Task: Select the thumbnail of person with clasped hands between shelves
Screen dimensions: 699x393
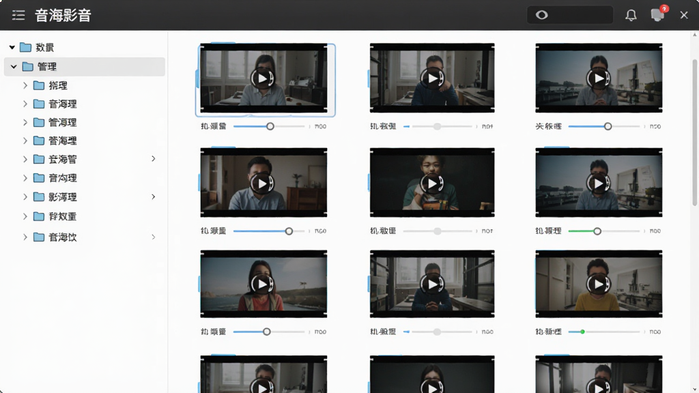Action: pos(432,284)
